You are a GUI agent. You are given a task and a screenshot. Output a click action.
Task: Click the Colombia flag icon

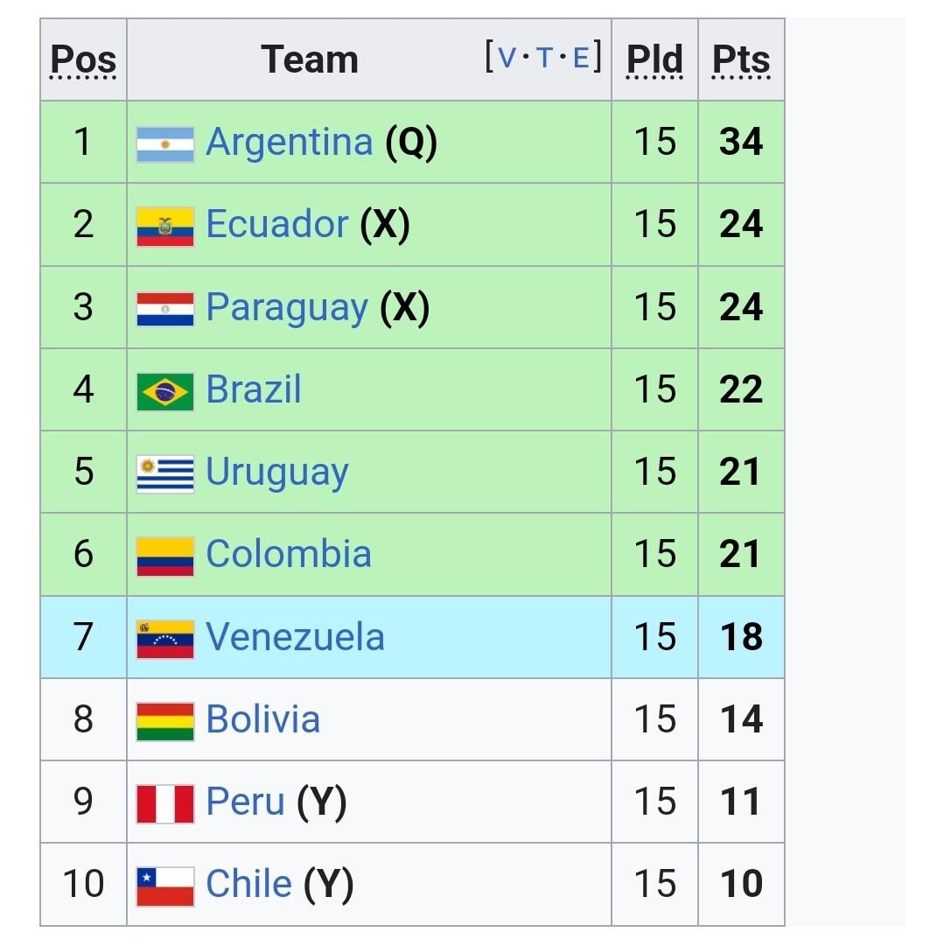165,557
